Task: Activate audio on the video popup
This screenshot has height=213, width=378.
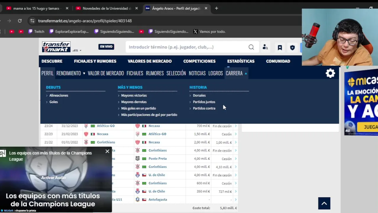Action: (x=54, y=178)
